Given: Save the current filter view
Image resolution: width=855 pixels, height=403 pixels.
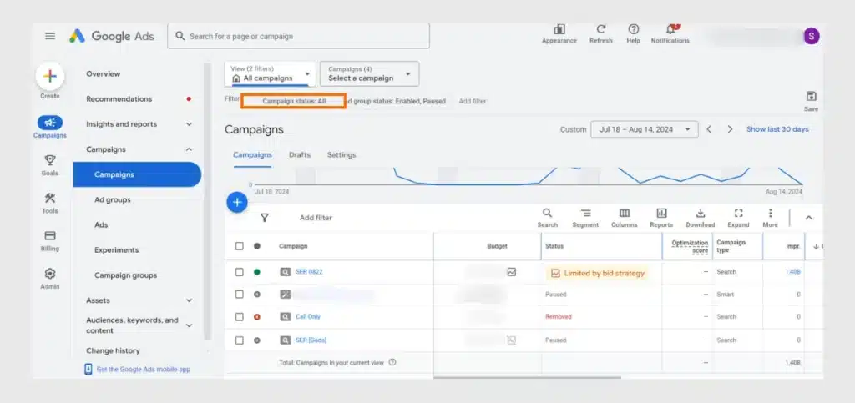Looking at the screenshot, I should click(812, 97).
